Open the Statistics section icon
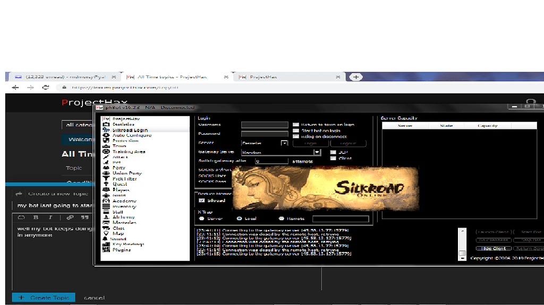The image size is (544, 305). (x=105, y=124)
